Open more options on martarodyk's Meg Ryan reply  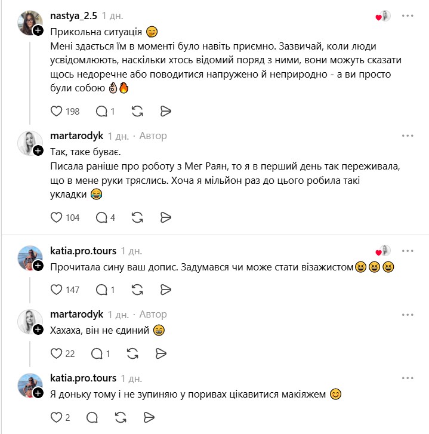pos(408,136)
